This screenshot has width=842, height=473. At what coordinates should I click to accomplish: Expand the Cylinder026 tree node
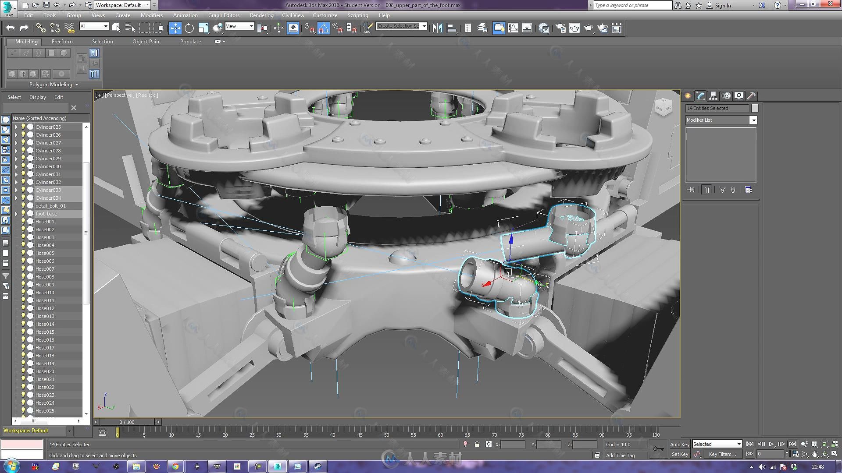coord(16,135)
